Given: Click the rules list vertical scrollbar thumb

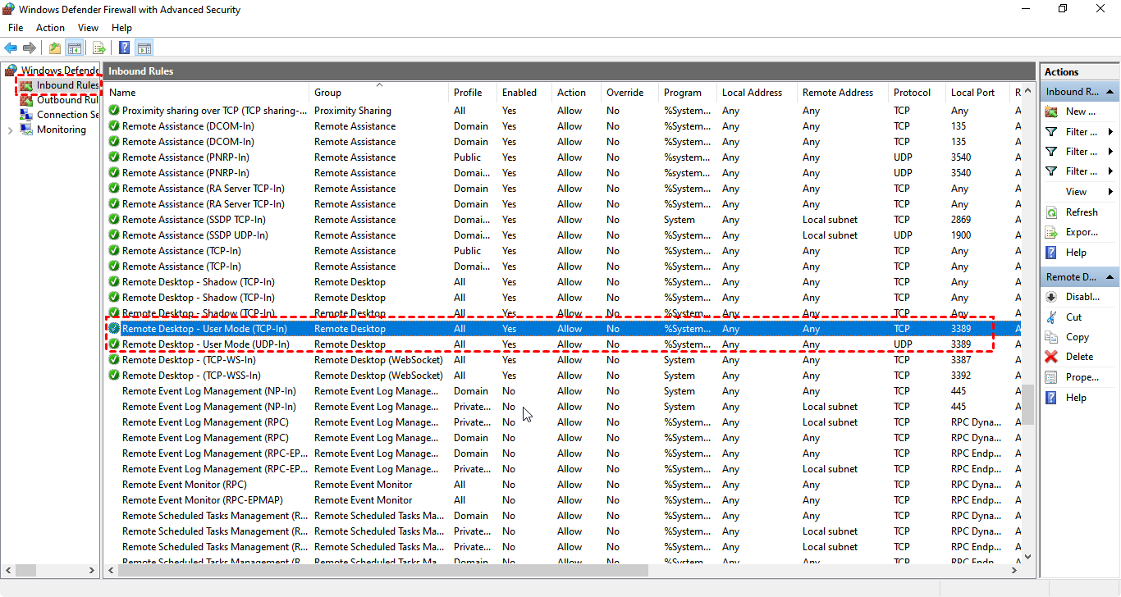Looking at the screenshot, I should tap(1028, 404).
